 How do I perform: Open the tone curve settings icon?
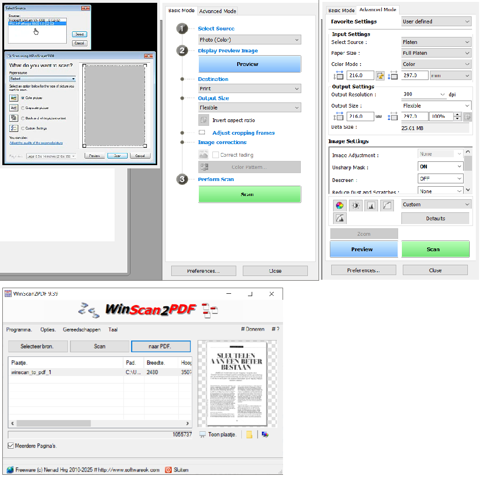click(386, 205)
